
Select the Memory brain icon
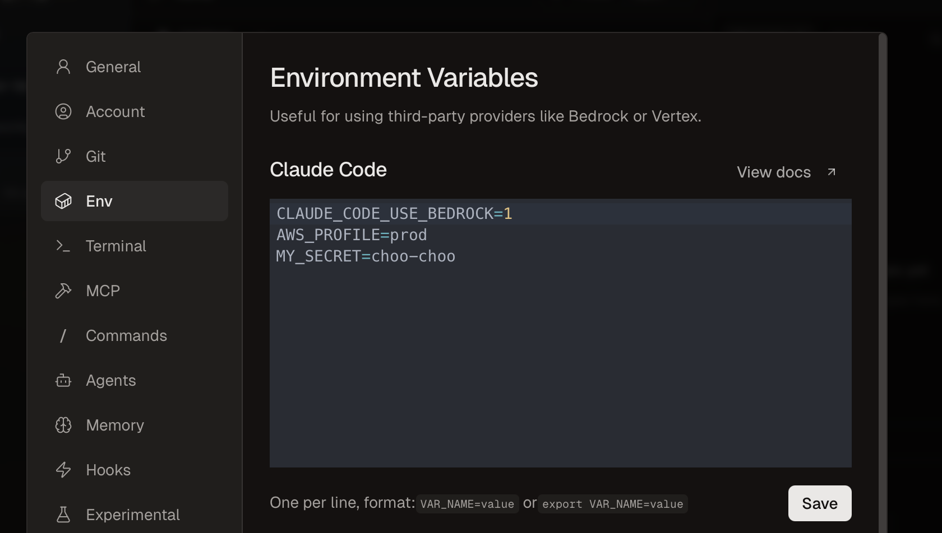pos(63,425)
